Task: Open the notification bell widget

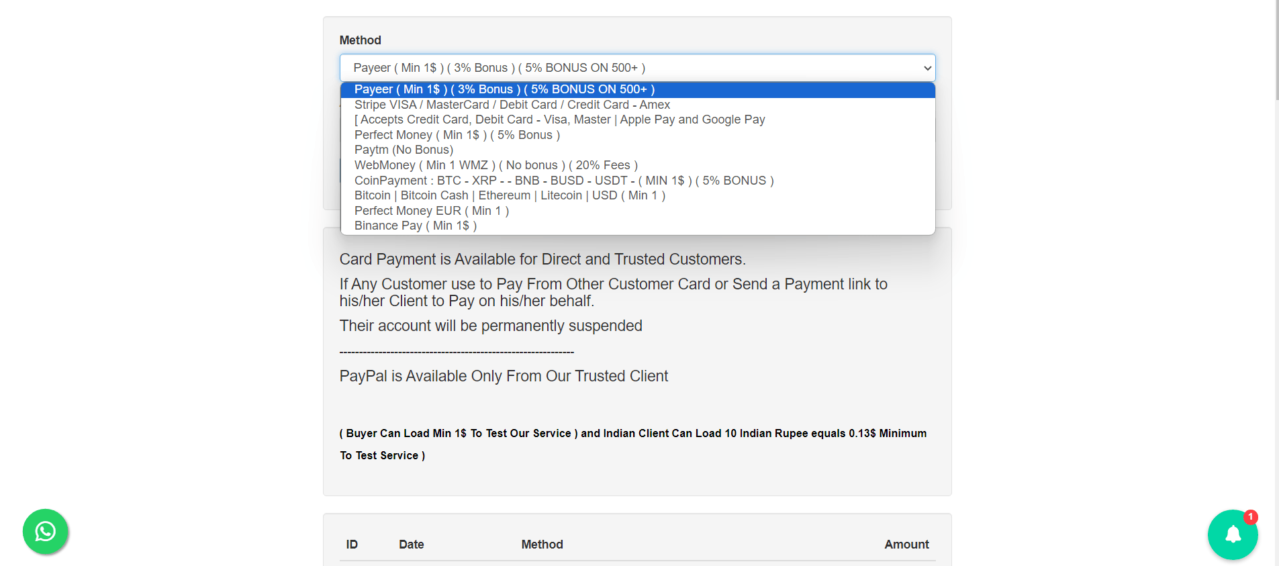Action: click(x=1232, y=534)
